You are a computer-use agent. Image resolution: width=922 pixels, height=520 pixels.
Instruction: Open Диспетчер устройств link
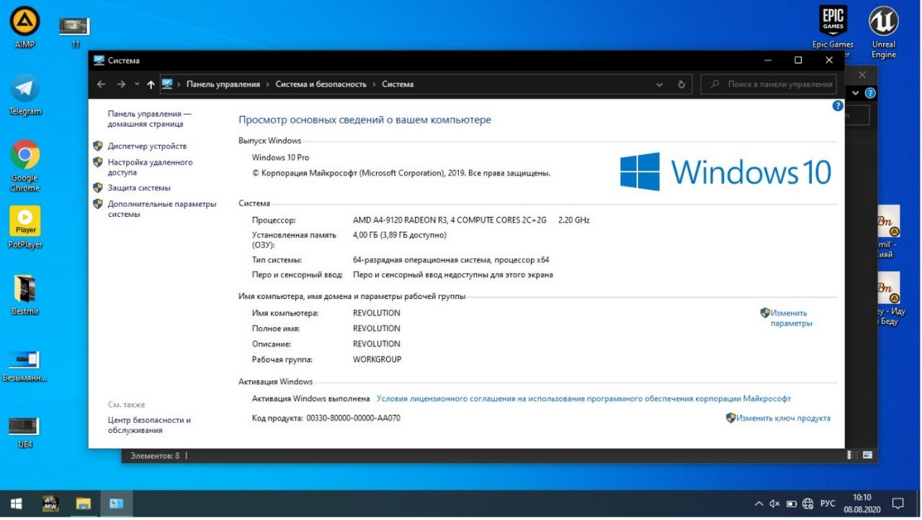147,146
